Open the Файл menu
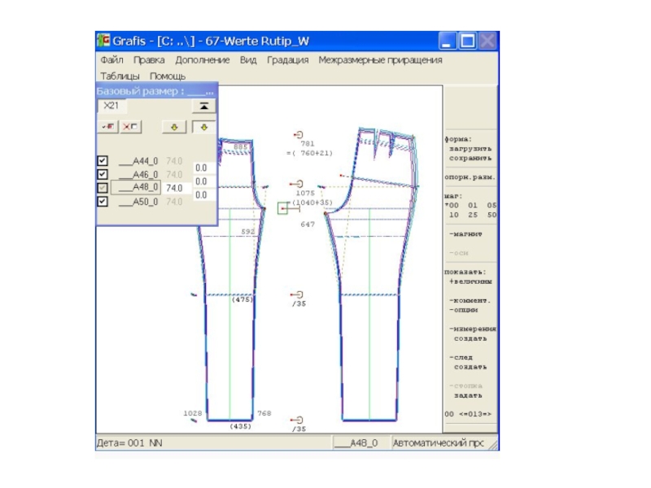 point(111,60)
